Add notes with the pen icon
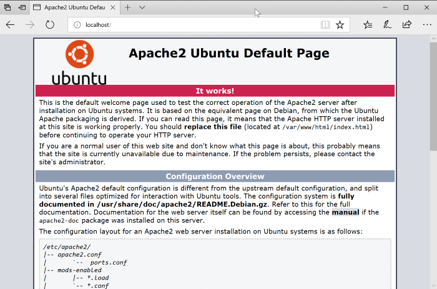The width and height of the screenshot is (437, 289). tap(387, 25)
